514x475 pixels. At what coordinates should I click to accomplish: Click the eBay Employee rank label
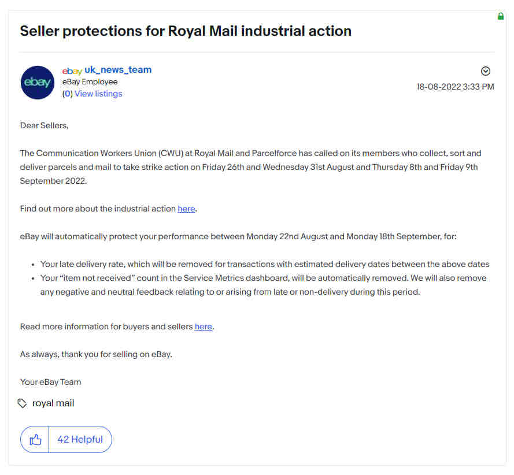(90, 82)
